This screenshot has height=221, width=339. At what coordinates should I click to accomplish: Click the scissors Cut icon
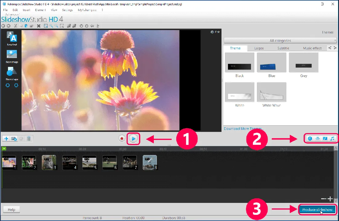pyautogui.click(x=16, y=26)
